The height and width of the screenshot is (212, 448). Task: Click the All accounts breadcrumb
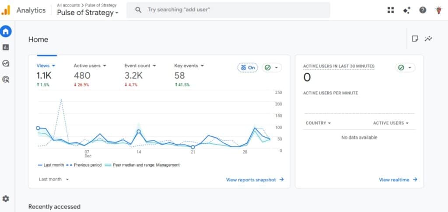pyautogui.click(x=69, y=5)
